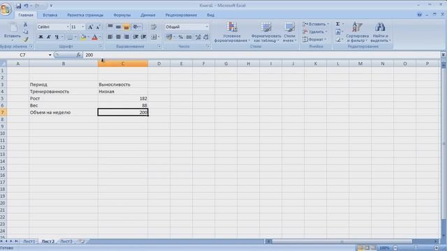This screenshot has width=447, height=251.
Task: Open the Clear eraser button
Action: tap(338, 40)
